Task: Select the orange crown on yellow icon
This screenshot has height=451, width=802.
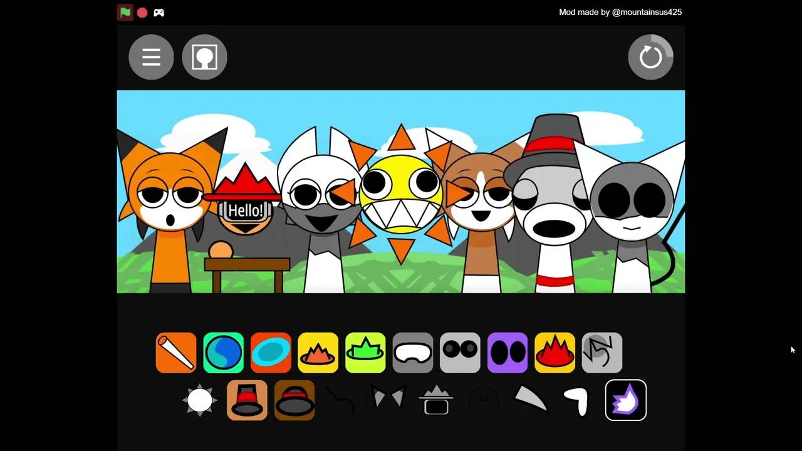Action: [x=318, y=353]
